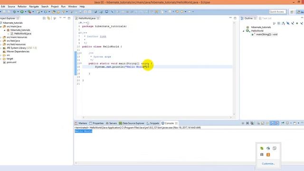Click the Run external tools icon
The height and width of the screenshot is (171, 304).
29,12
